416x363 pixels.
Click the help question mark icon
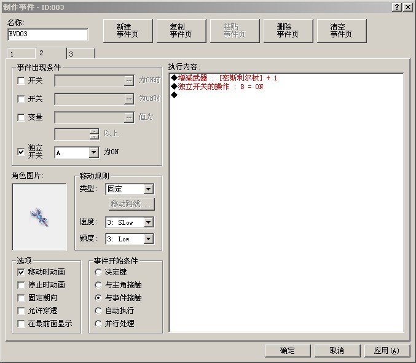coord(397,7)
